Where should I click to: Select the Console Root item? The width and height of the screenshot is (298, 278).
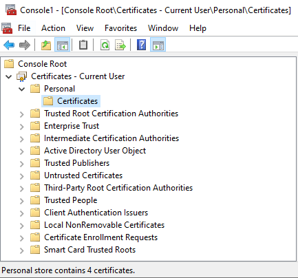[42, 64]
